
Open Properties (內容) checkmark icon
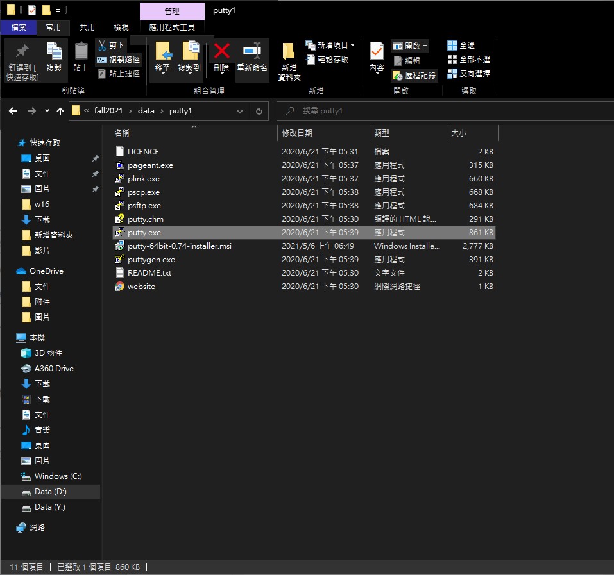[x=377, y=51]
